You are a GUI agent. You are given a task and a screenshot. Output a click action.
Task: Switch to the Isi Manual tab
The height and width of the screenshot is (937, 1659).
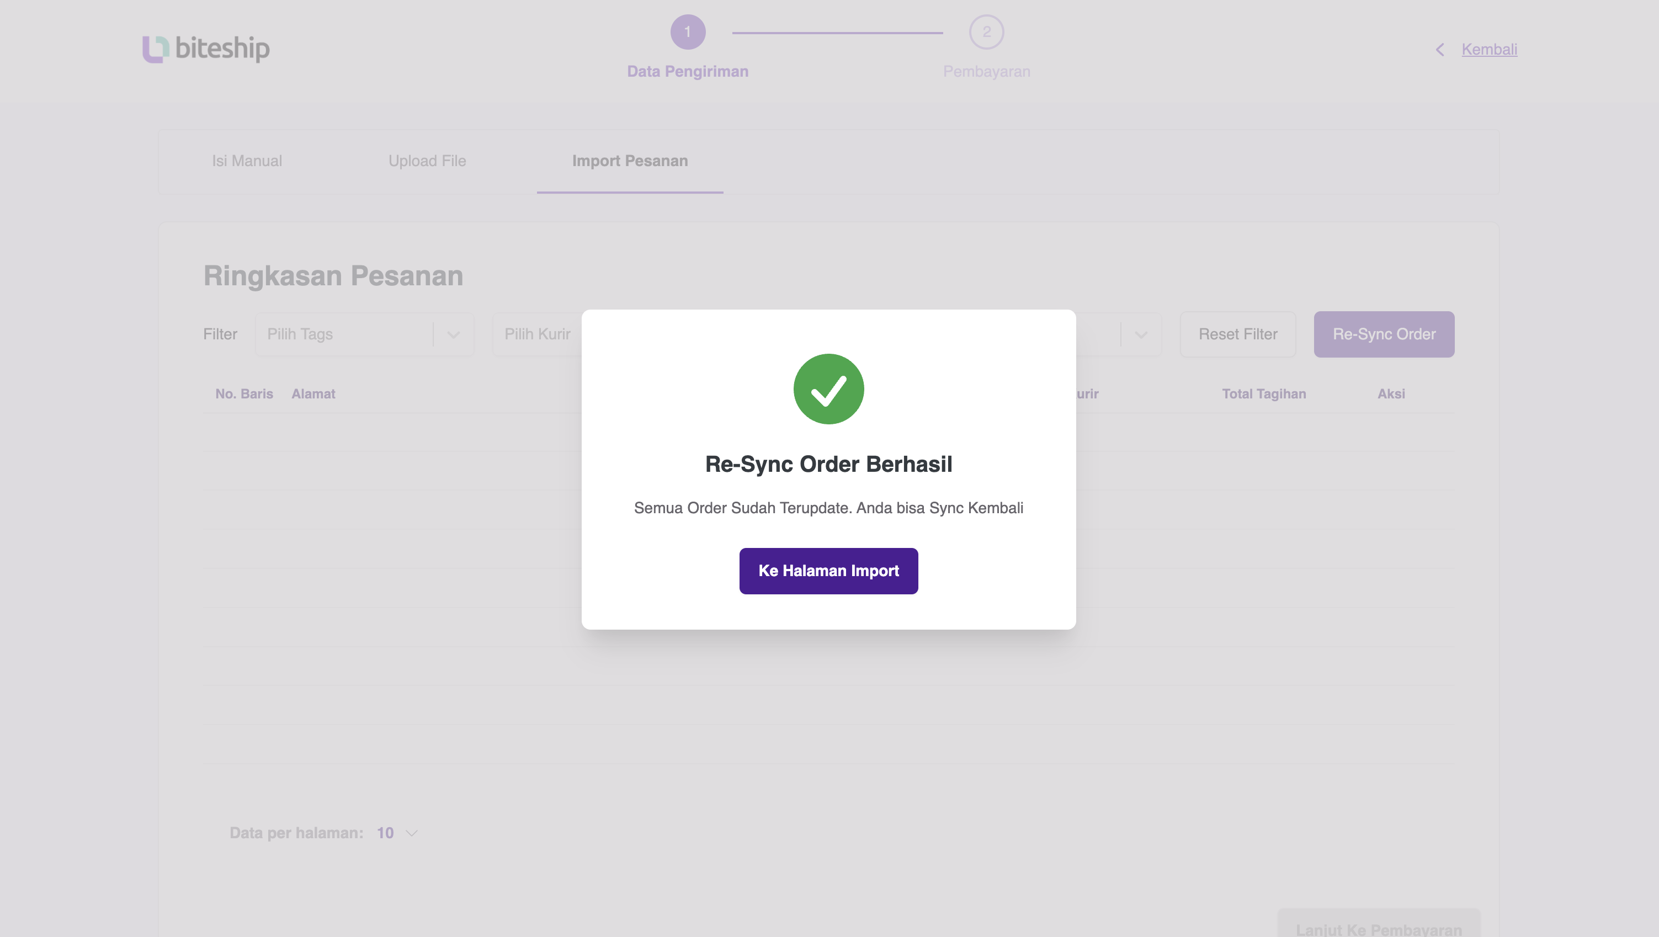click(247, 161)
